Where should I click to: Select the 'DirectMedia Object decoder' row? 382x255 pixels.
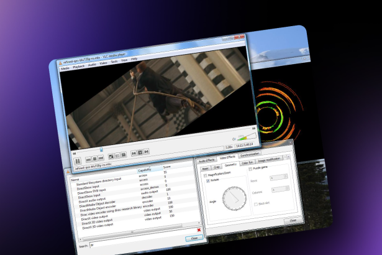tap(97, 205)
